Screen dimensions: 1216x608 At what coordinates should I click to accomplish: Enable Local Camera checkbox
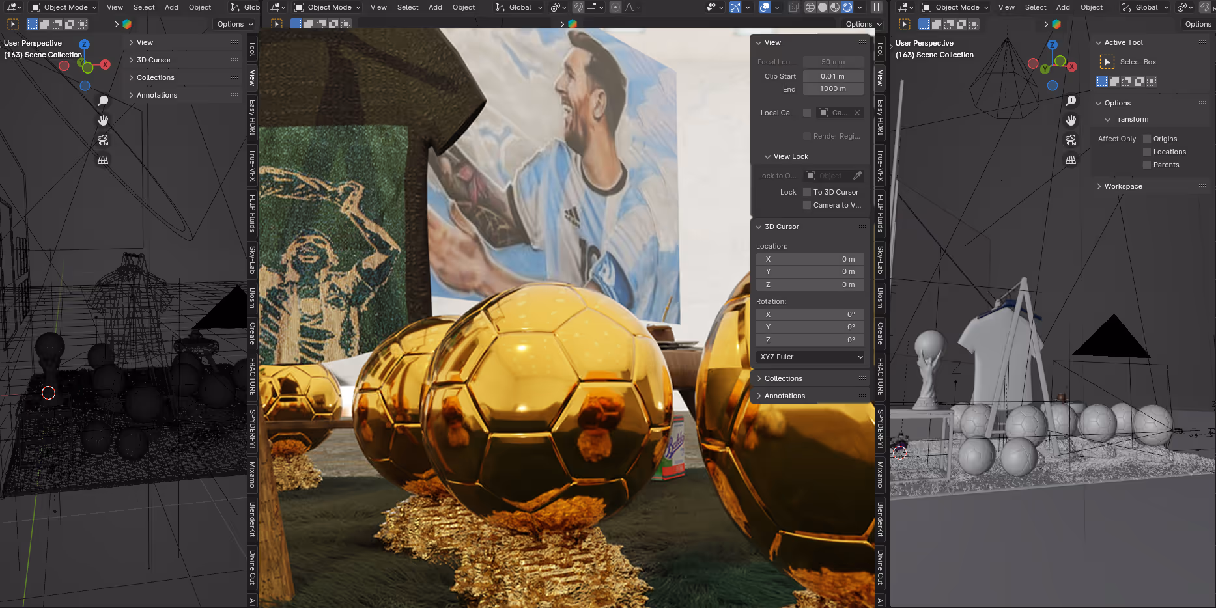pos(807,113)
